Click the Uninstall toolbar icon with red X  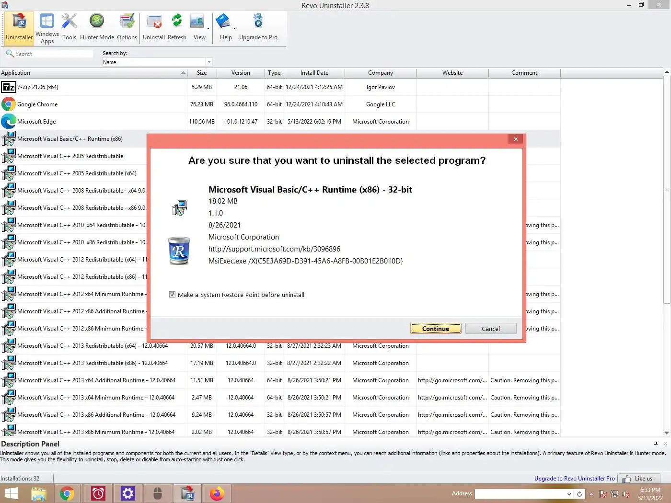[x=154, y=28]
